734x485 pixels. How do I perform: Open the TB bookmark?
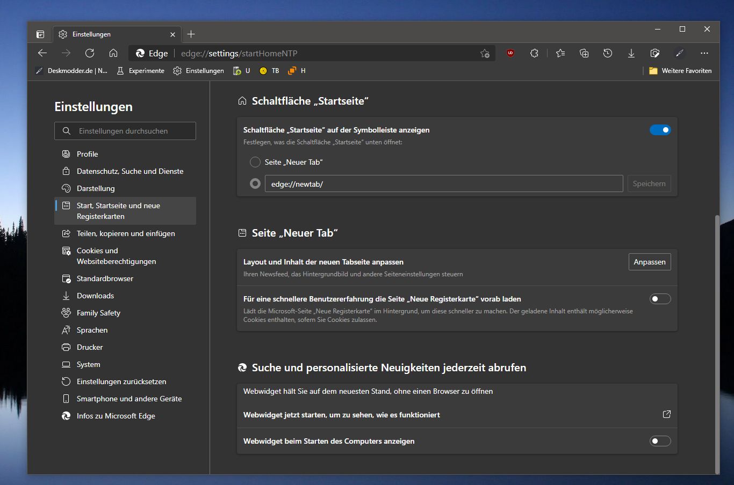tap(269, 71)
